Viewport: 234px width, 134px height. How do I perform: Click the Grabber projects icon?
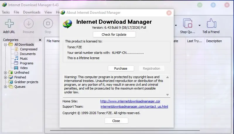(11, 82)
